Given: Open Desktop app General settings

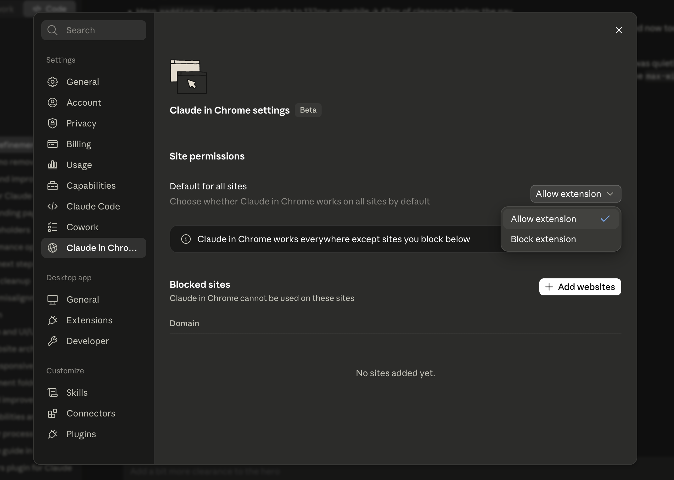Looking at the screenshot, I should tap(94, 299).
